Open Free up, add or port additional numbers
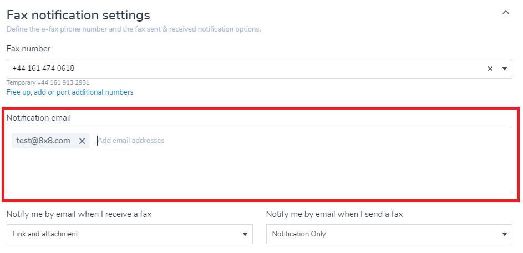Image resolution: width=523 pixels, height=253 pixels. [x=70, y=92]
